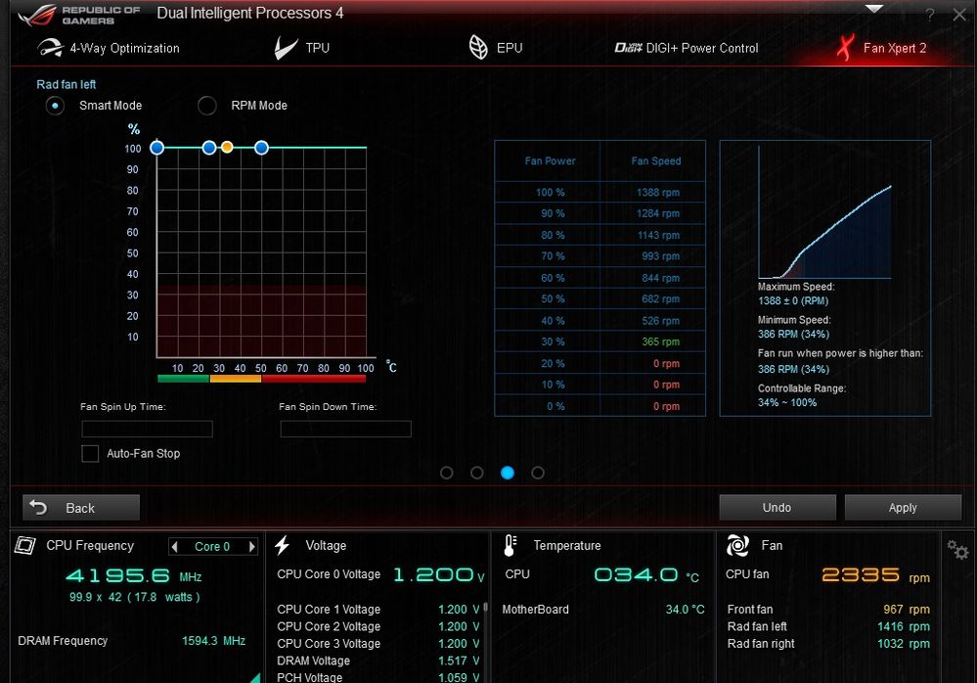This screenshot has width=977, height=683.
Task: Click the fan speed curve graph
Action: coord(825,212)
